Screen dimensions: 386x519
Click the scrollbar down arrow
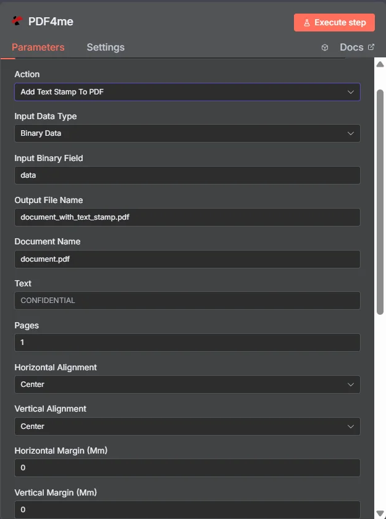pyautogui.click(x=380, y=513)
